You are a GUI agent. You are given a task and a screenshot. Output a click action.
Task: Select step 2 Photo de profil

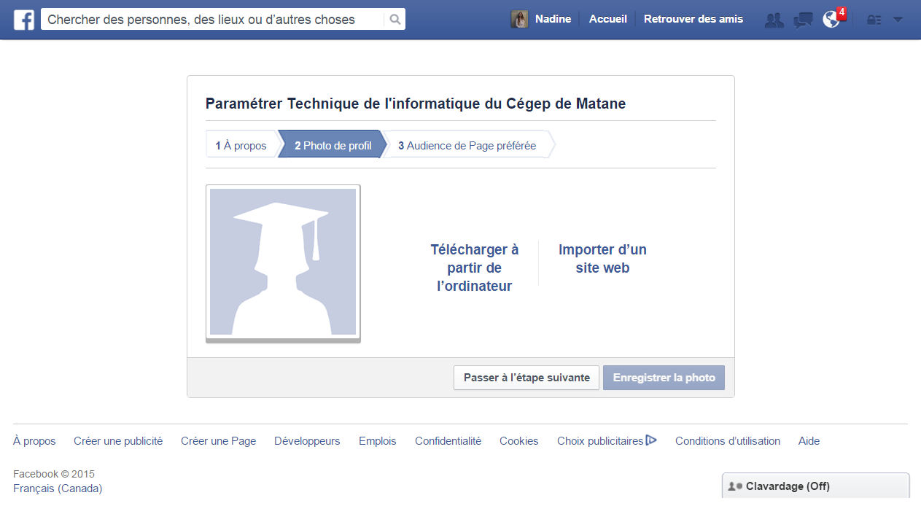pyautogui.click(x=333, y=145)
